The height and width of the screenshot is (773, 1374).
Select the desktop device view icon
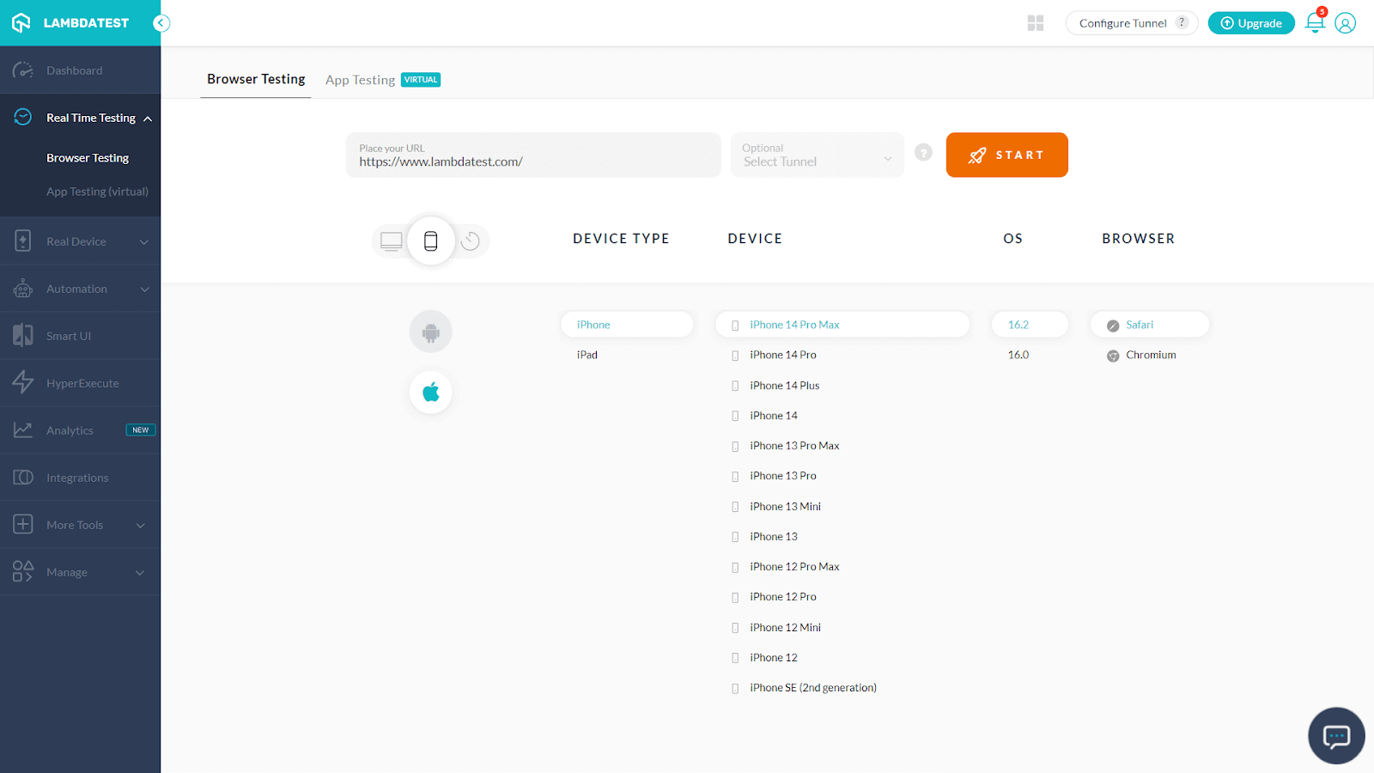tap(392, 241)
